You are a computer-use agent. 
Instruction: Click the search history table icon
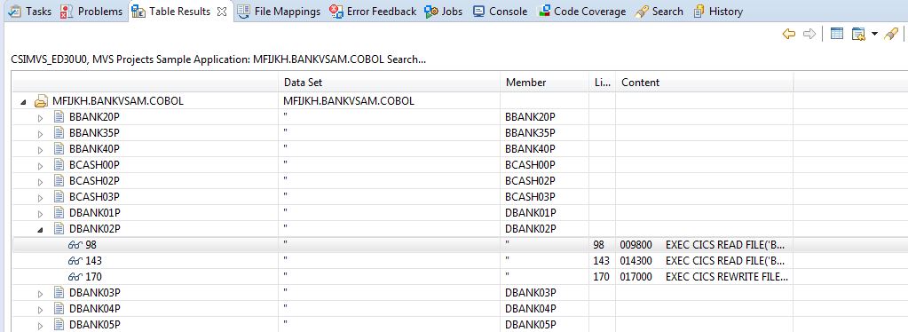click(858, 35)
